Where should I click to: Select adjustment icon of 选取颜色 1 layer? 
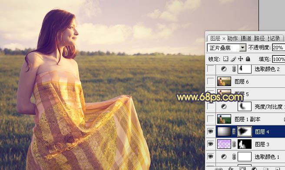pyautogui.click(x=224, y=157)
